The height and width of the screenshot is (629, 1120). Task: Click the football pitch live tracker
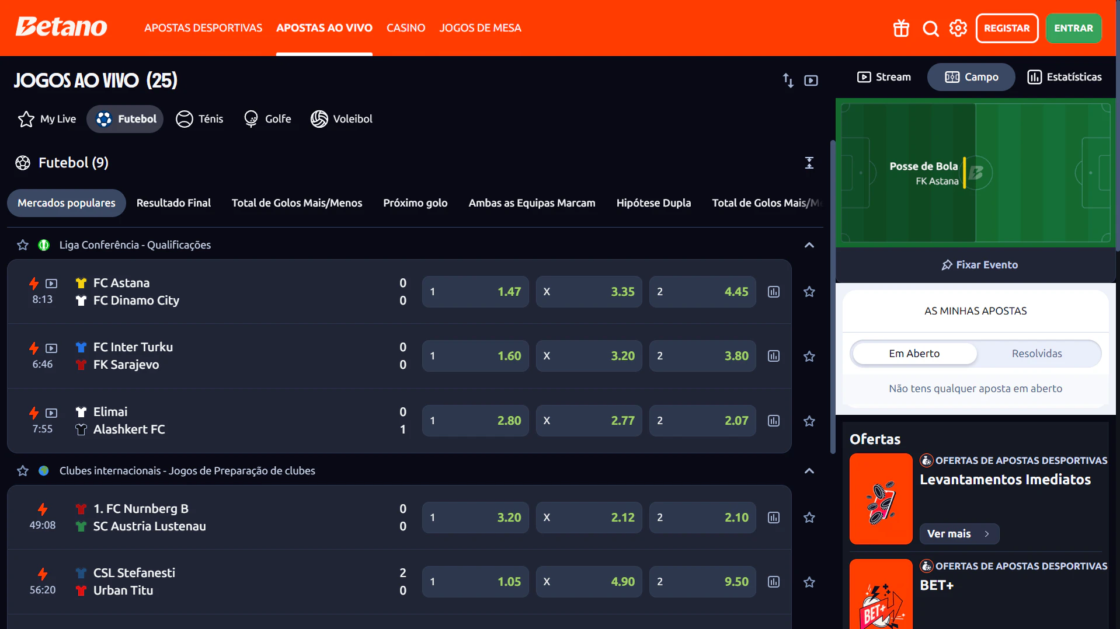tap(976, 173)
